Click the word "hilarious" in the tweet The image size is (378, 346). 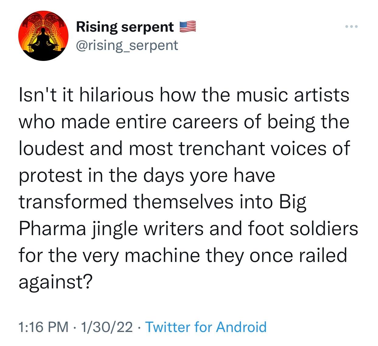pos(117,95)
